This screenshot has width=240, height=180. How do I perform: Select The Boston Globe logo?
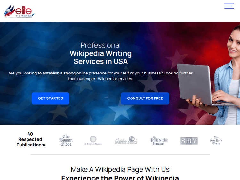[x=66, y=140]
